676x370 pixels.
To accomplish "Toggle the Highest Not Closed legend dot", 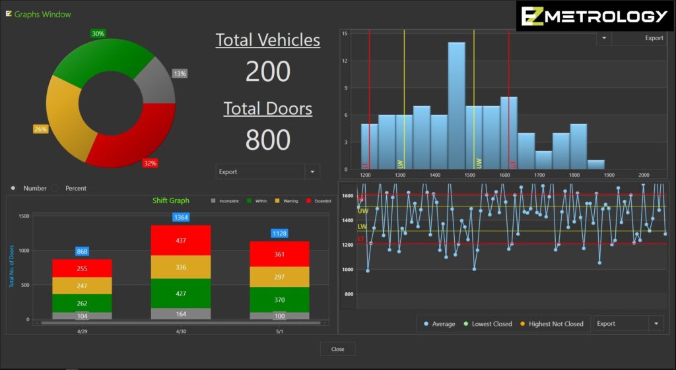I will [523, 324].
